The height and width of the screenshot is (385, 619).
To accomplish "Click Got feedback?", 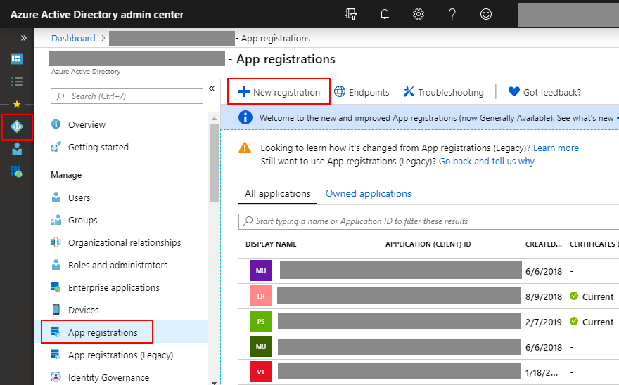I will [544, 92].
